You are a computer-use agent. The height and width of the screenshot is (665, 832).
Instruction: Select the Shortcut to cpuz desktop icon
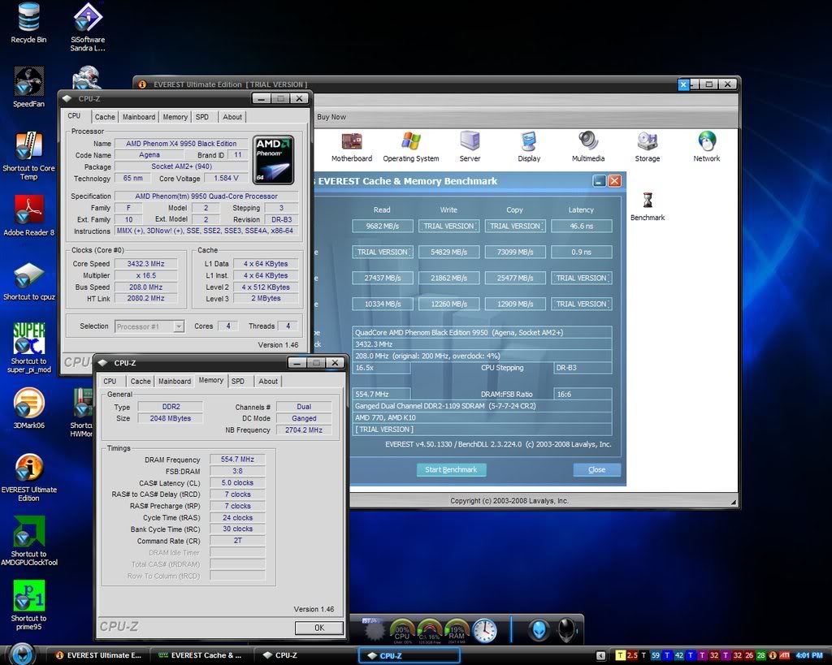[x=28, y=281]
